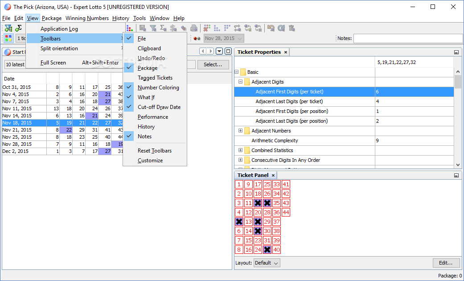Click the greyed Redo arrow icon

click(x=281, y=28)
